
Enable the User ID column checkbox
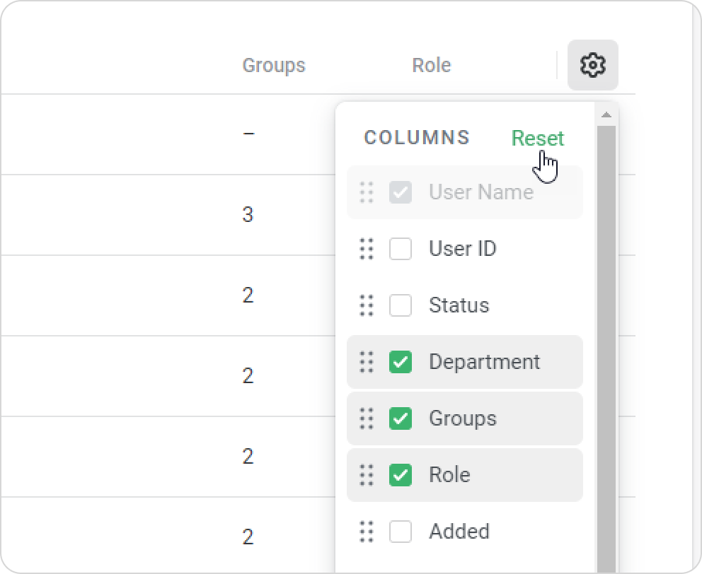point(401,249)
